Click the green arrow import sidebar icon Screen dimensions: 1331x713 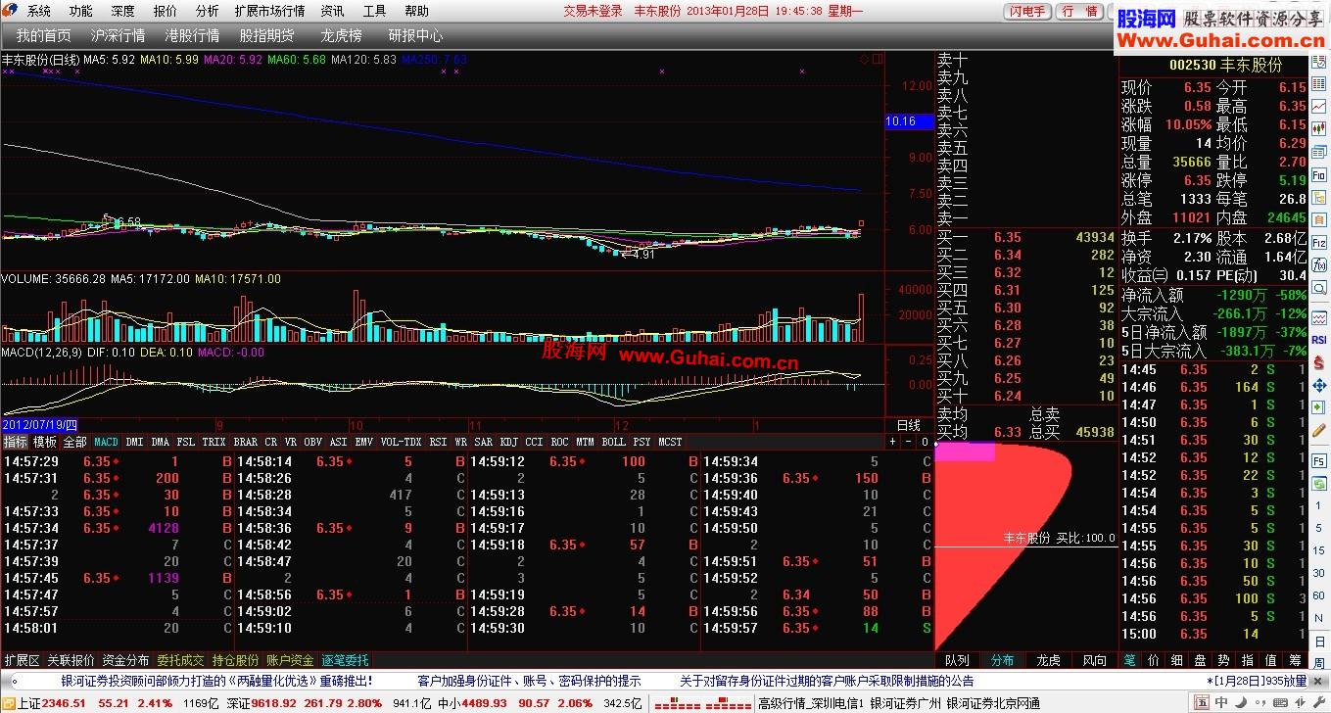pyautogui.click(x=1319, y=407)
